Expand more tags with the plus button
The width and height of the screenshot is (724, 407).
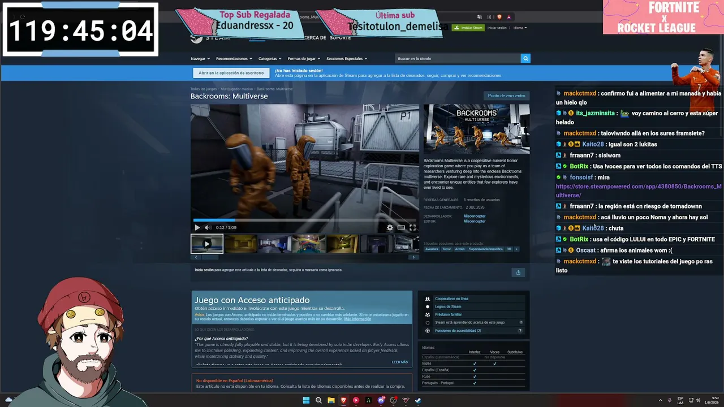[516, 249]
